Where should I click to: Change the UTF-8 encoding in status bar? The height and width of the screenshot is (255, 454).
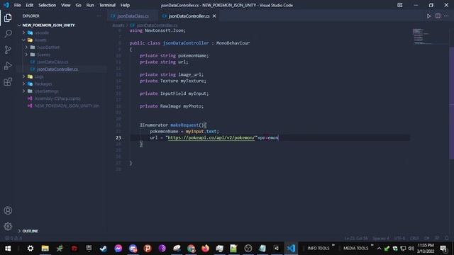(400, 239)
